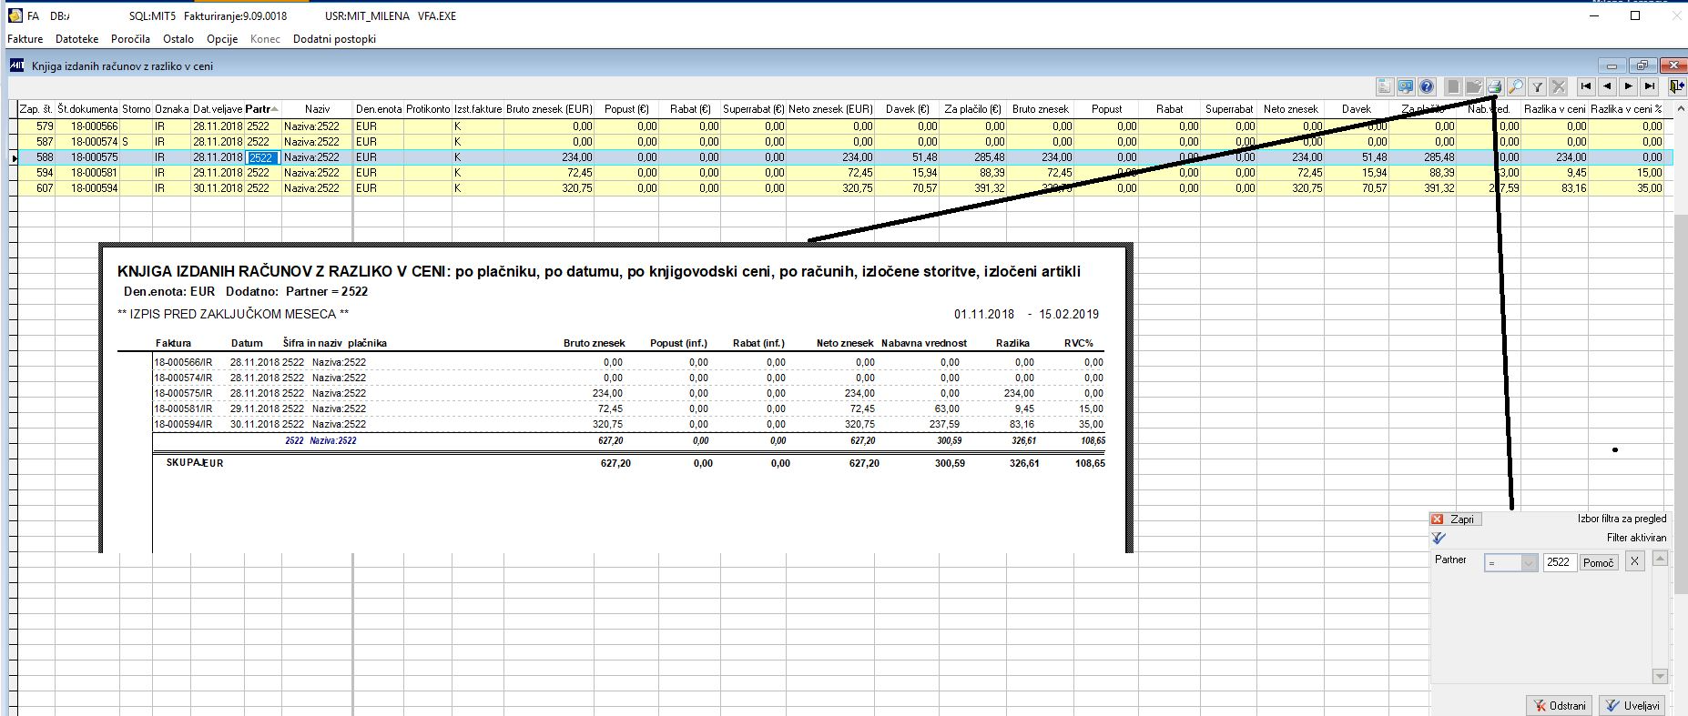Click the monitor settings toolbar icon
The width and height of the screenshot is (1688, 716).
pos(1406,87)
